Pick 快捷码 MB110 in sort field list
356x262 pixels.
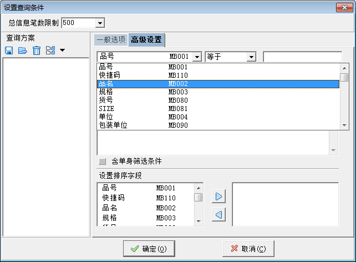(x=144, y=198)
